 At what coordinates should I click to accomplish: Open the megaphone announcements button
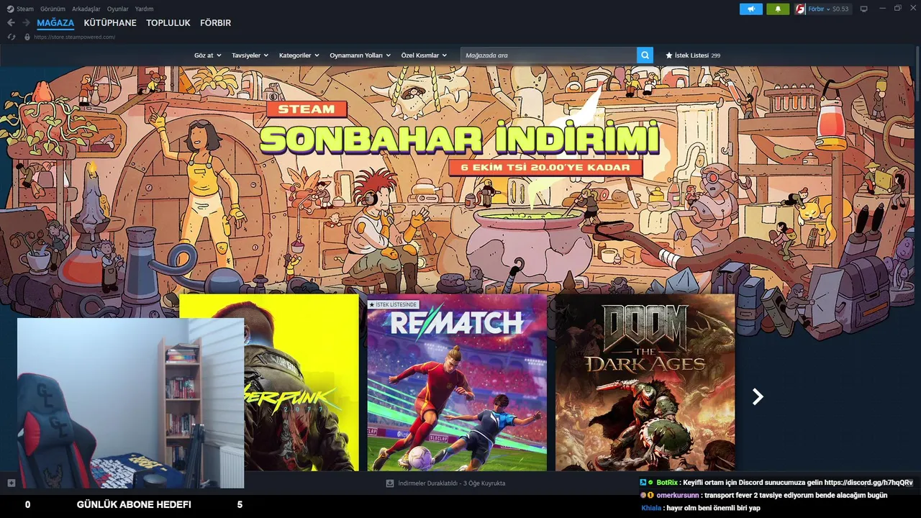[750, 9]
